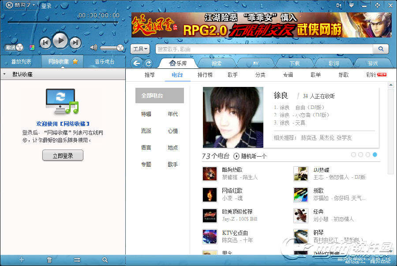The height and width of the screenshot is (266, 397).
Task: Toggle the 歌词 lyrics switch
Action: pyautogui.click(x=13, y=48)
